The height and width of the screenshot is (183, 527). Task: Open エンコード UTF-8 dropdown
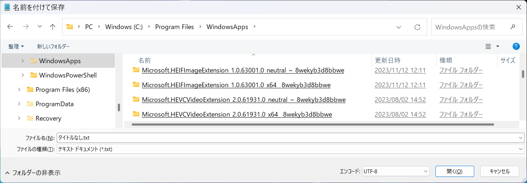point(396,171)
